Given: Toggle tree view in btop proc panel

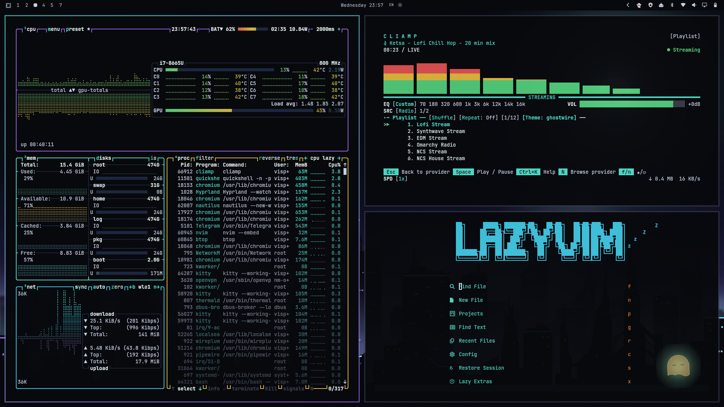Looking at the screenshot, I should coord(292,158).
